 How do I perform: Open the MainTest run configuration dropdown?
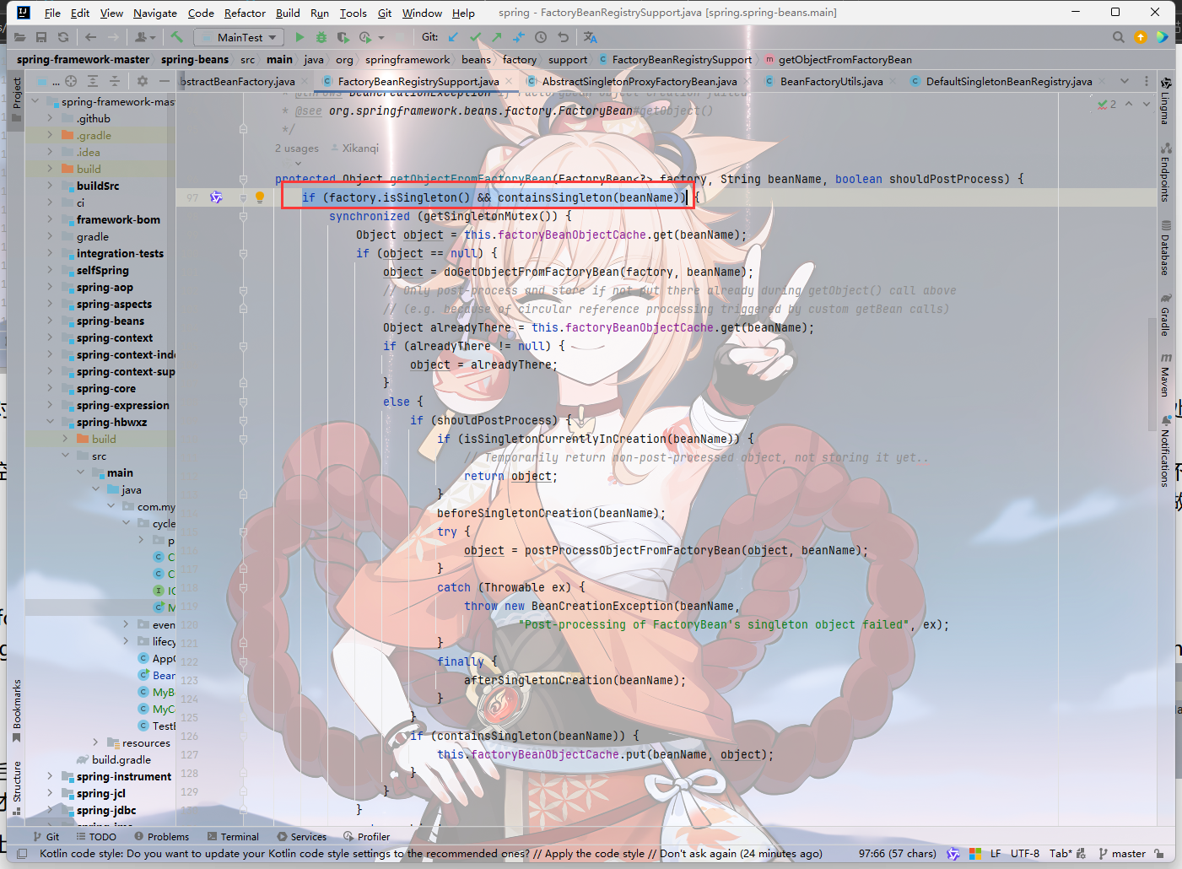click(x=240, y=37)
